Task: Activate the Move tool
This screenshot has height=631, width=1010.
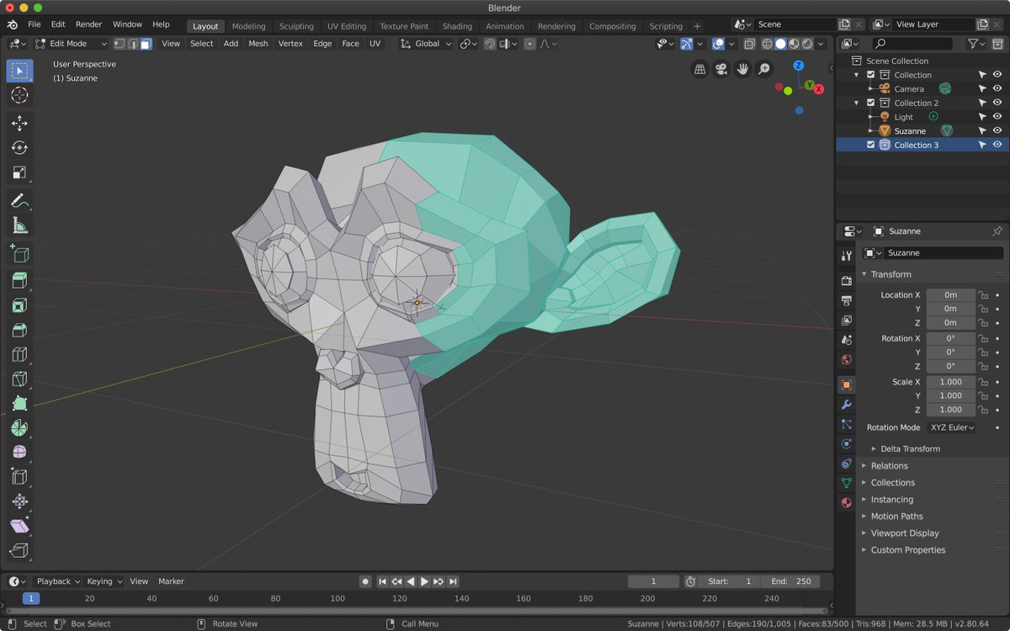Action: (x=19, y=124)
